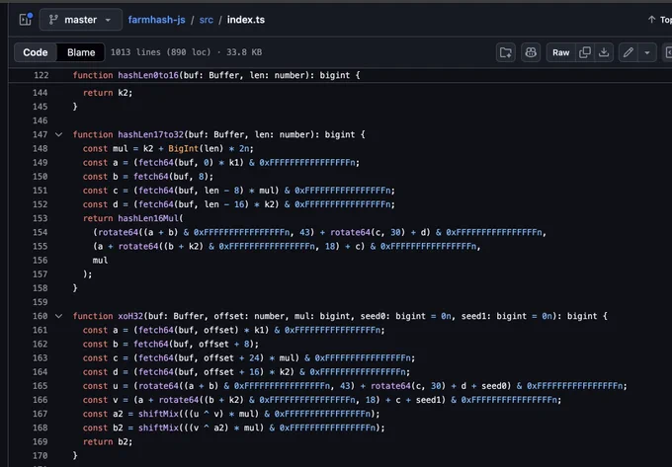Open the Raw file view
672x467 pixels.
[561, 52]
